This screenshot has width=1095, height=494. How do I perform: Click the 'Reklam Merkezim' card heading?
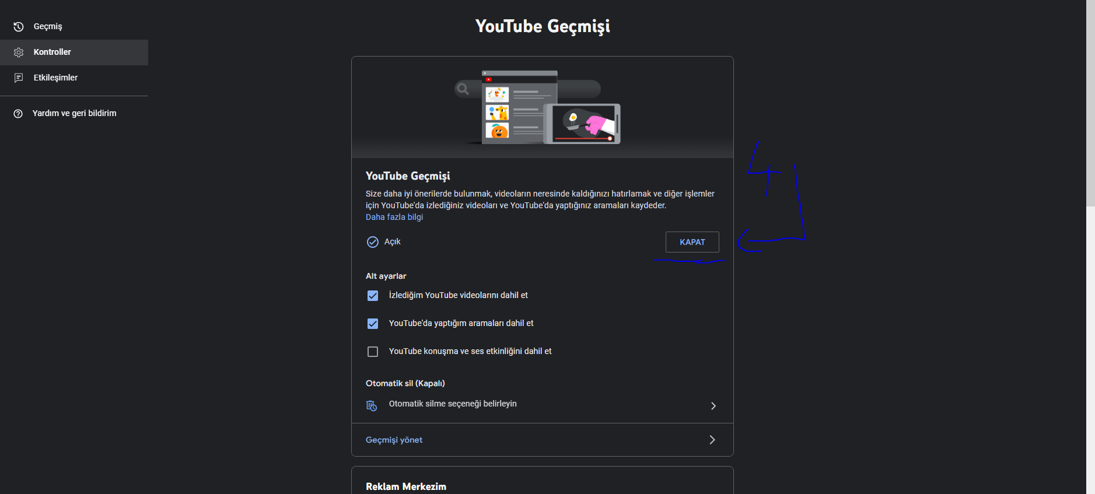[406, 486]
